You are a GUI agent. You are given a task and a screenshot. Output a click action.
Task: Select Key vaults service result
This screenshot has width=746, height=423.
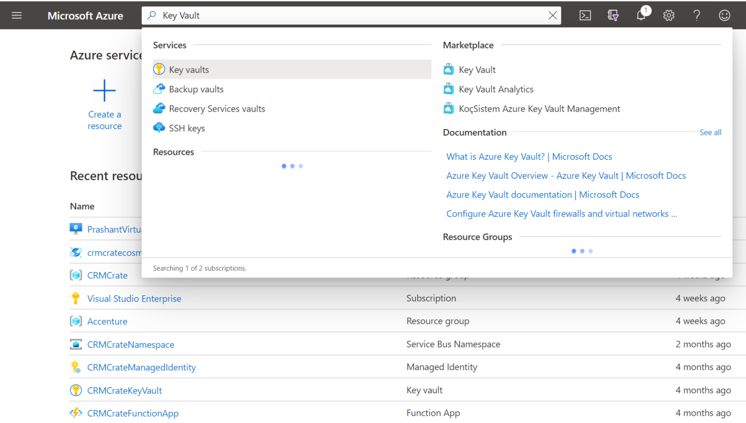[292, 69]
